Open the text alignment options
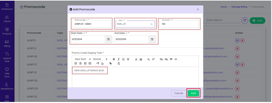This screenshot has width=272, height=103. 103,64
